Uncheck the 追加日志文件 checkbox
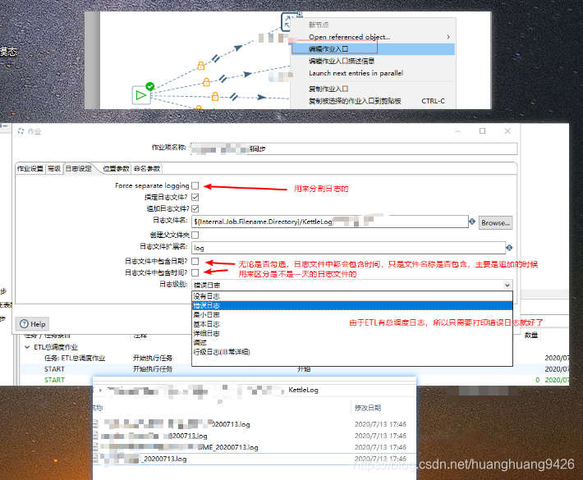The height and width of the screenshot is (480, 583). coord(195,208)
